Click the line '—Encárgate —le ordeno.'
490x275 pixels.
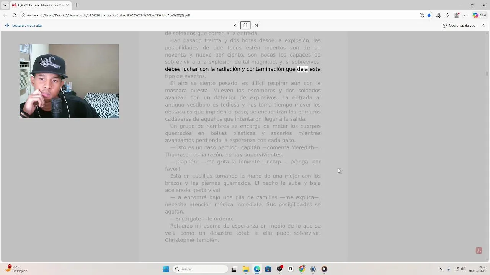(x=202, y=219)
